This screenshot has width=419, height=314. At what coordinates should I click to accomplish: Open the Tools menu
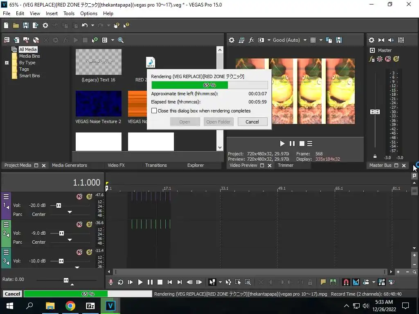coord(69,13)
